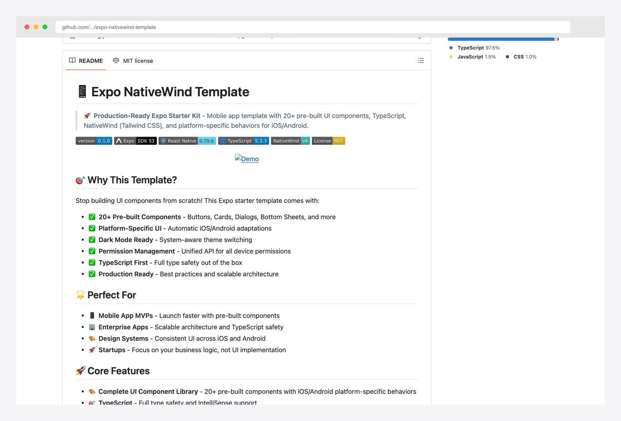
Task: Click rocket emoji before Production-Ready Expo Starter Kit
Action: coord(87,116)
